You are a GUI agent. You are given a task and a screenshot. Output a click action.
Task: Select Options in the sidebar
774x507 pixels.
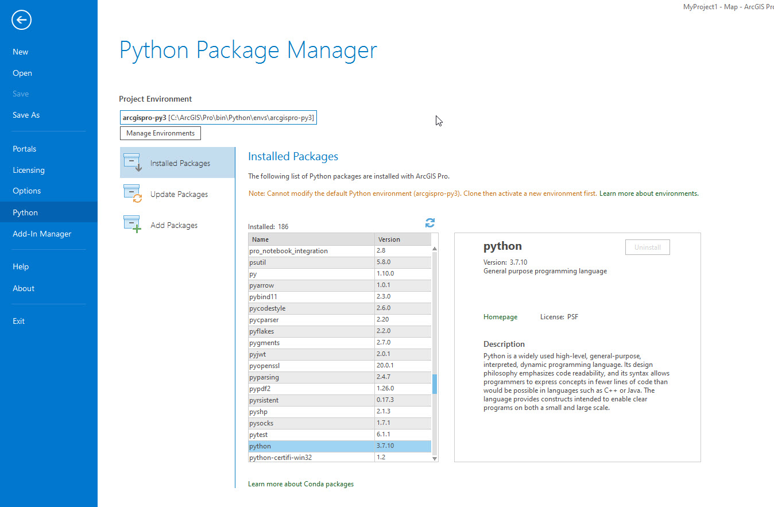point(27,191)
